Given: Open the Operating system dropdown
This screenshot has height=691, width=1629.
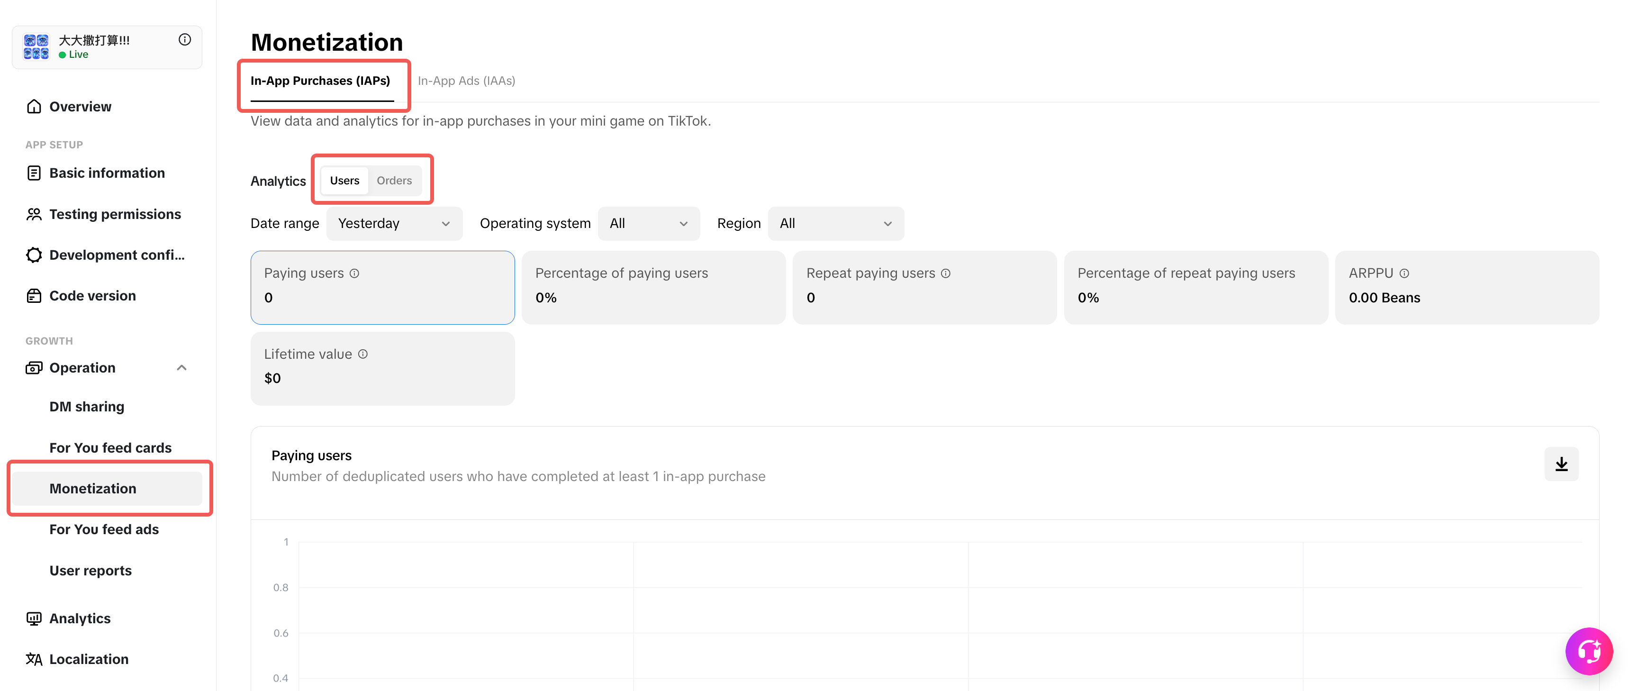Looking at the screenshot, I should pyautogui.click(x=648, y=223).
